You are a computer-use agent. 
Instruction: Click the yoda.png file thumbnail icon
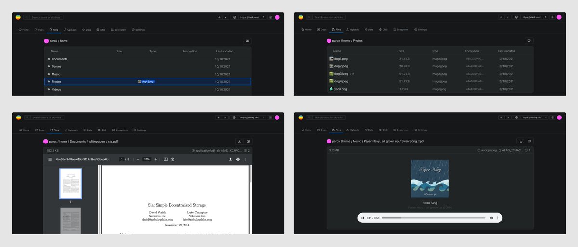coord(331,89)
